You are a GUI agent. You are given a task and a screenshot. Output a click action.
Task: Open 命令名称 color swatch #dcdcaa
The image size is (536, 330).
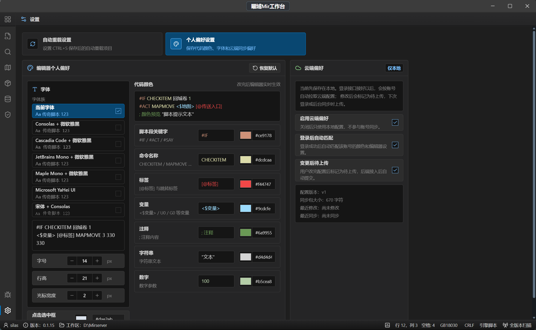point(246,160)
